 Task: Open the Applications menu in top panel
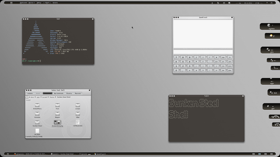pos(23,3)
